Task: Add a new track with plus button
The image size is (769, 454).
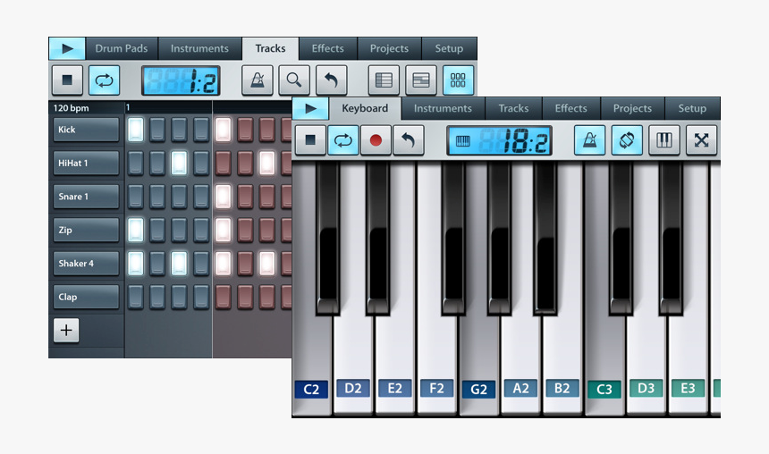Action: (66, 330)
